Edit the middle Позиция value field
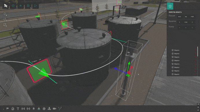 [x=186, y=17]
